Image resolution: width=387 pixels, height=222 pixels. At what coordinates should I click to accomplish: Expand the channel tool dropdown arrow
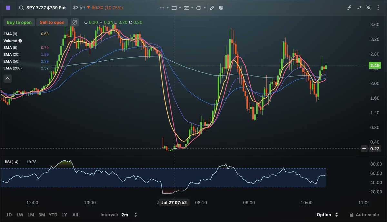pos(192,8)
